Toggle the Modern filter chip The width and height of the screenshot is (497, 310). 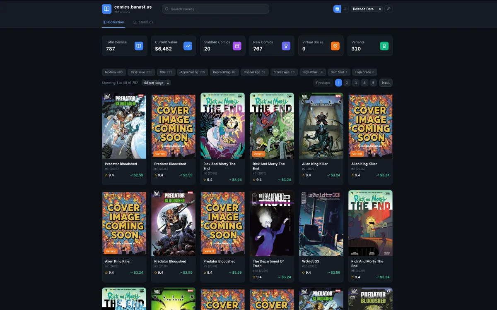click(113, 72)
